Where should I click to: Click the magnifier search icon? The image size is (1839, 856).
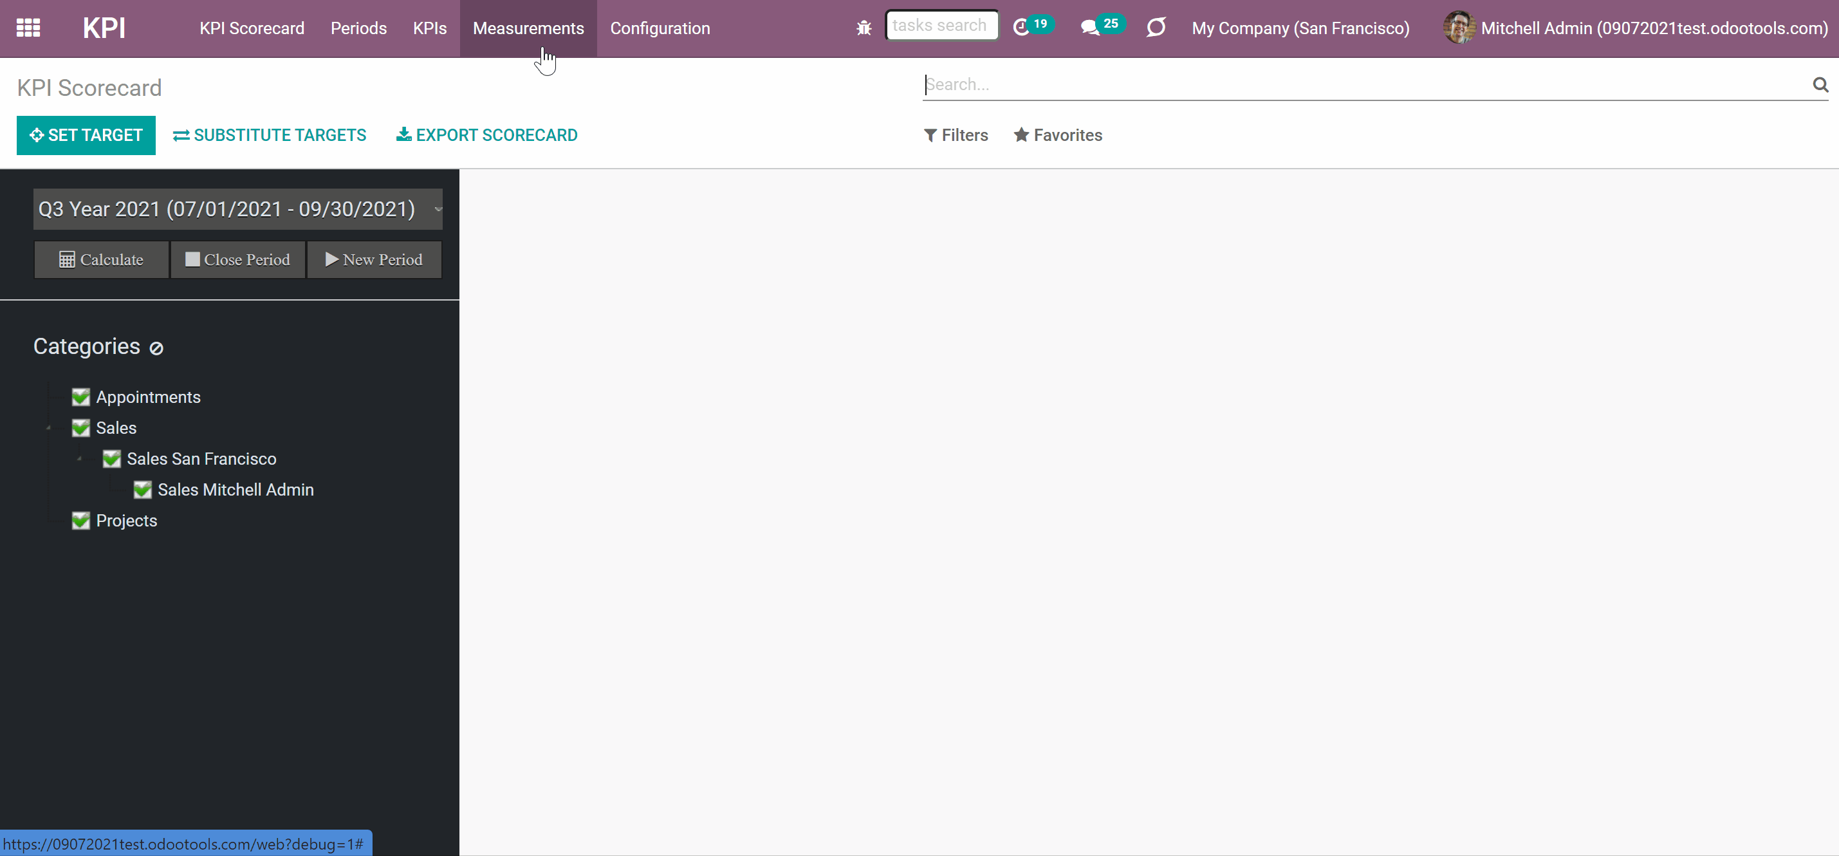(1820, 85)
